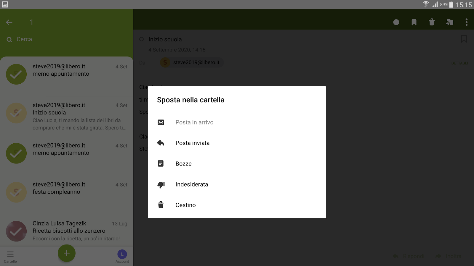Delete with the top toolbar trash icon
Screen dimensions: 474x266
click(x=432, y=22)
